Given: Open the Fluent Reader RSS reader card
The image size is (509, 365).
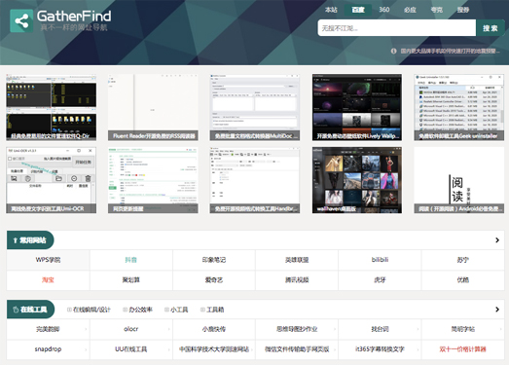Looking at the screenshot, I should coord(153,107).
